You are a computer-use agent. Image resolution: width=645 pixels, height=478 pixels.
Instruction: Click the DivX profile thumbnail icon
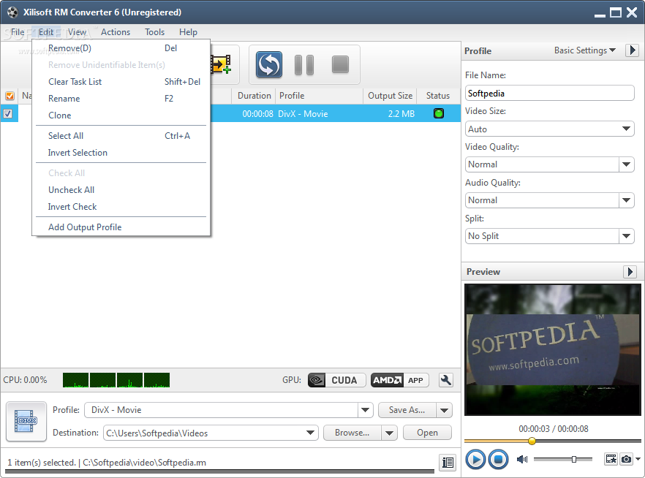click(26, 421)
